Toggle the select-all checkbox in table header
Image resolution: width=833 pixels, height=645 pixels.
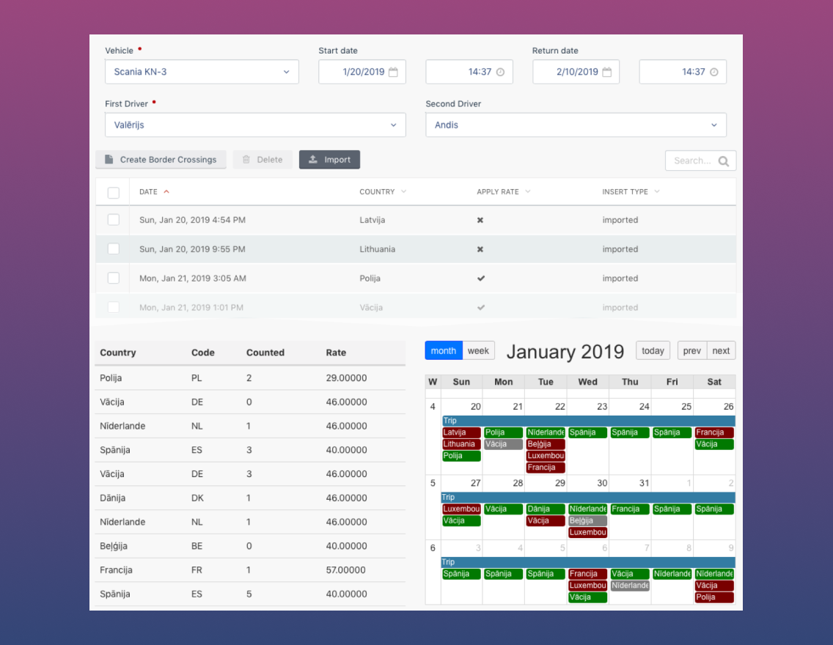click(114, 193)
